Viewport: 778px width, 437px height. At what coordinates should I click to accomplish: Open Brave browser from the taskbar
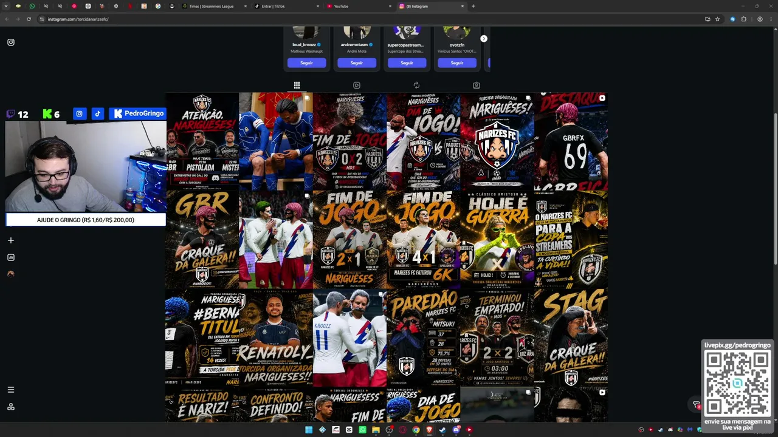(429, 430)
